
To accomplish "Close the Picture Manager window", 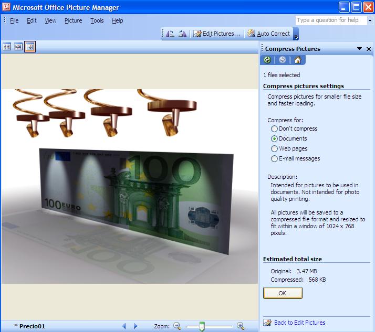I will pyautogui.click(x=368, y=7).
